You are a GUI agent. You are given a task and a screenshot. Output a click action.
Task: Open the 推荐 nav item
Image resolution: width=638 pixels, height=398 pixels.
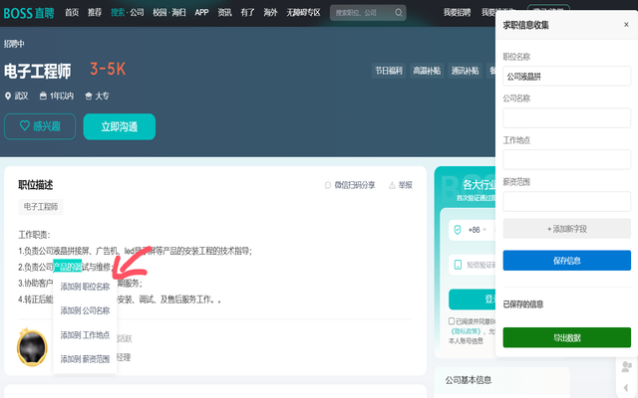95,13
